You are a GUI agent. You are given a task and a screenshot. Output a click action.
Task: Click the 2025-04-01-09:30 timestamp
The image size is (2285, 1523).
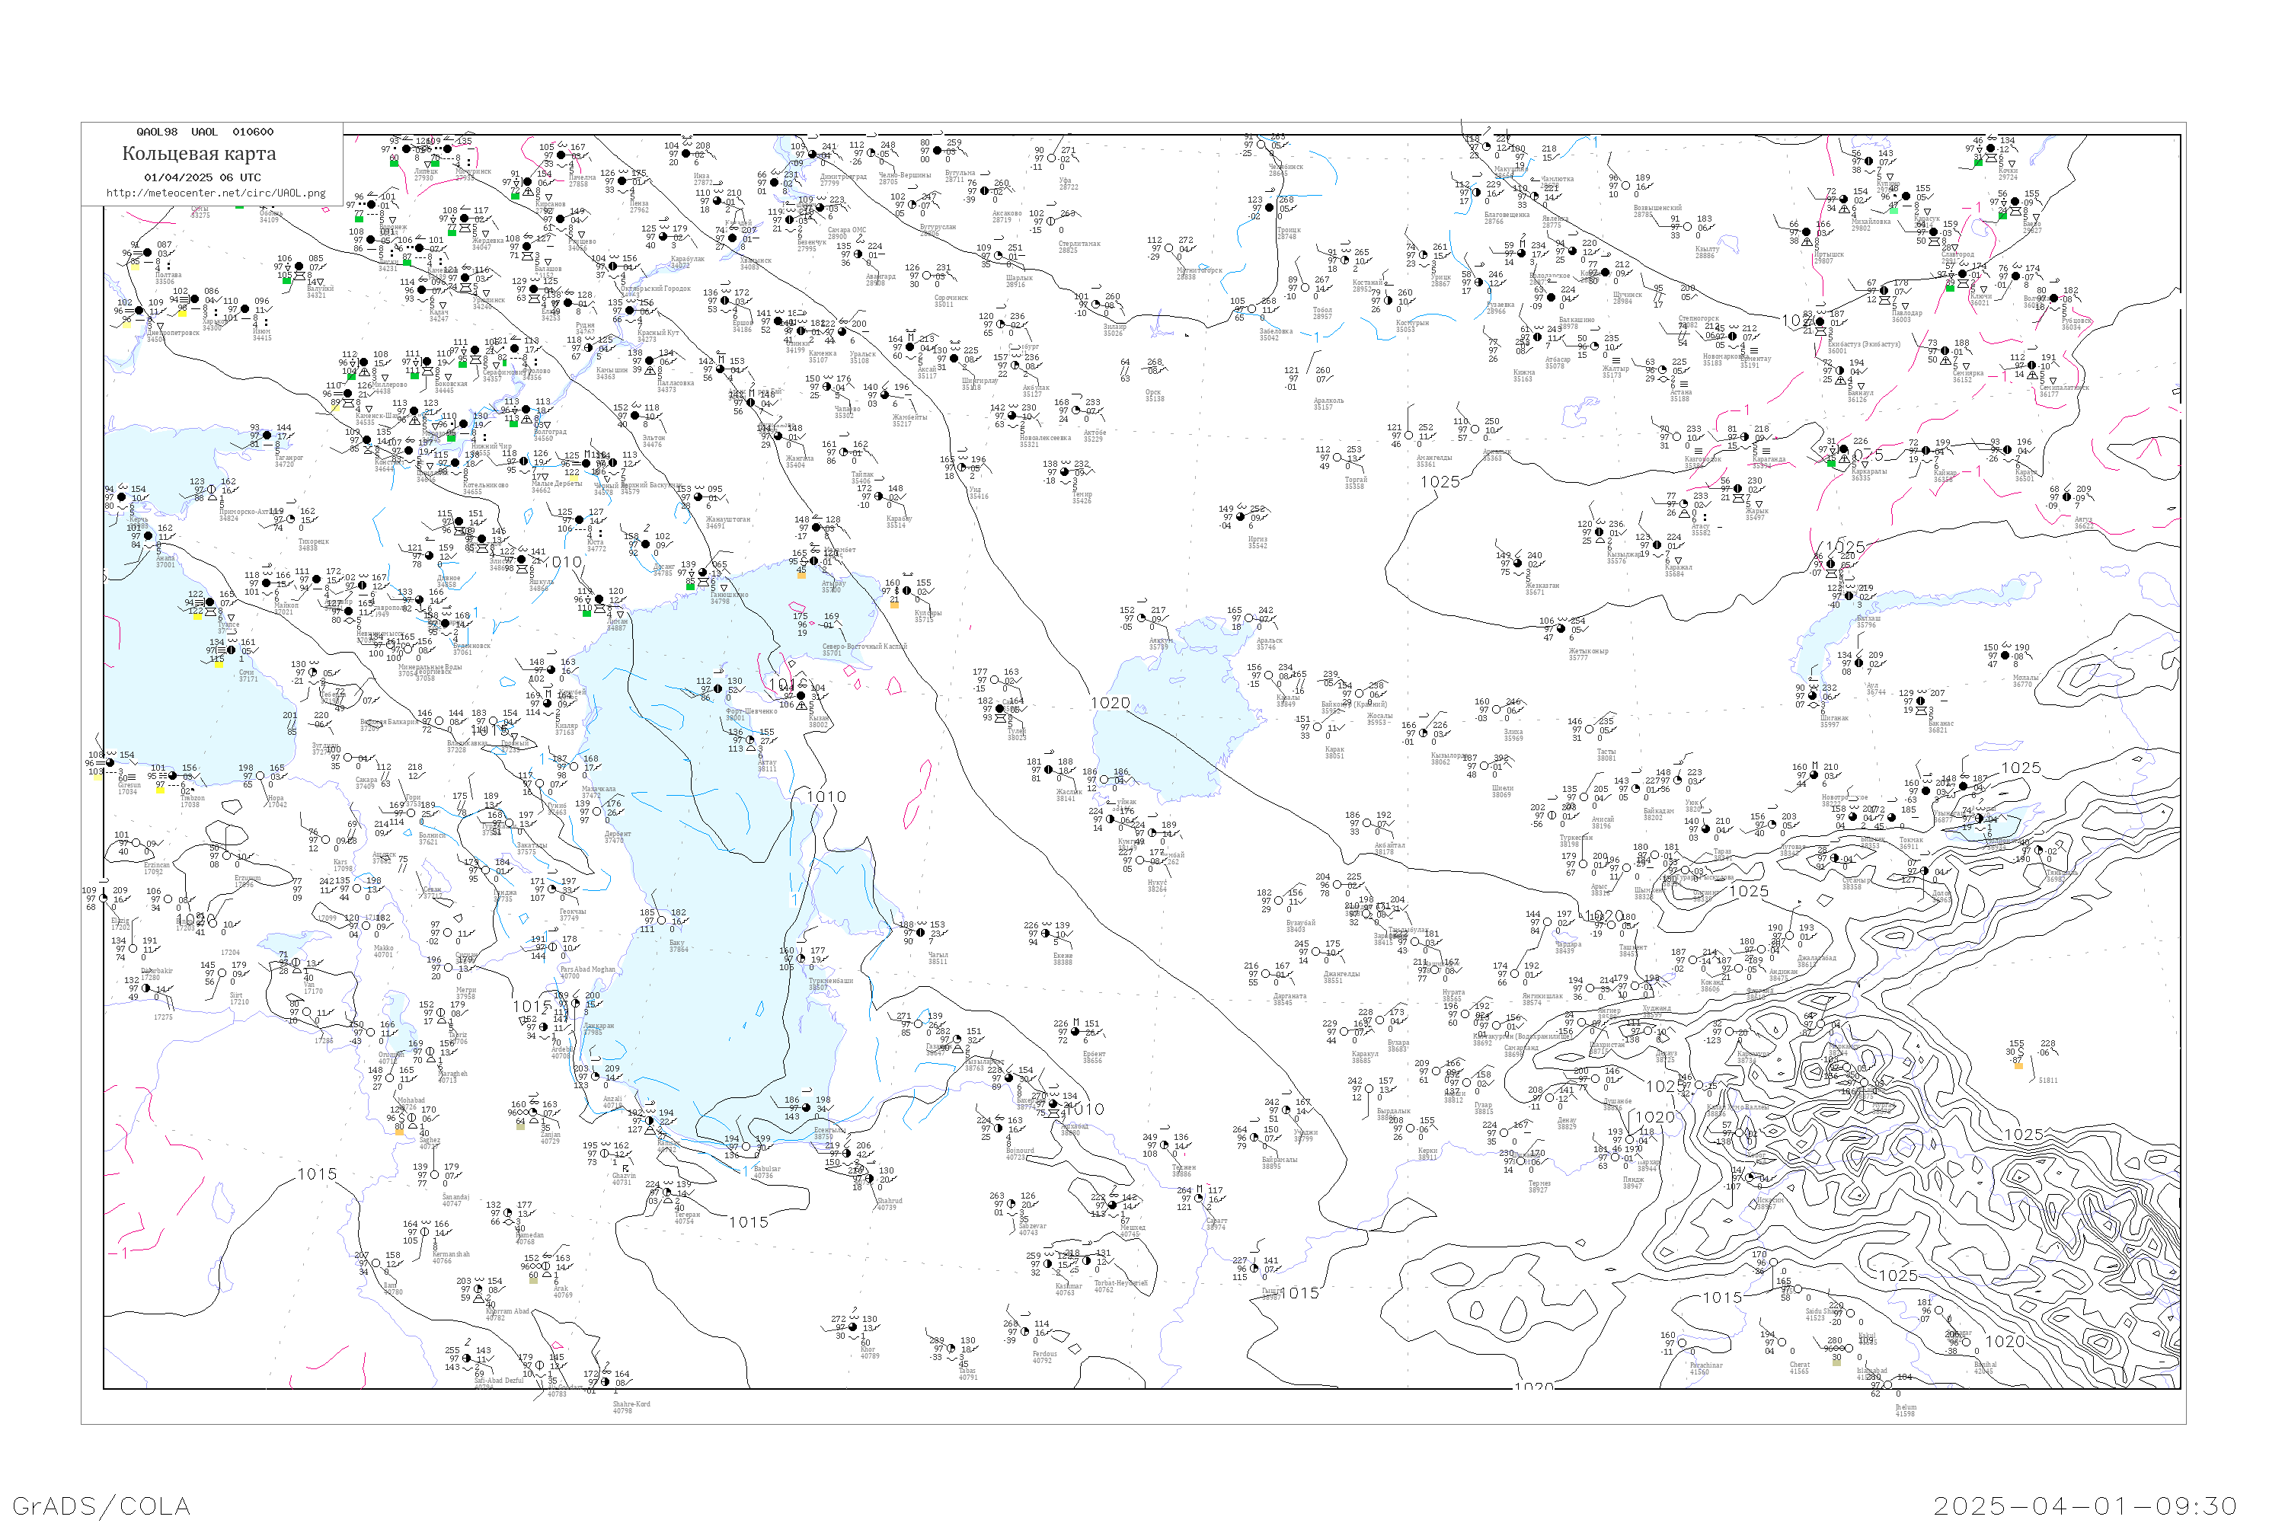click(2085, 1505)
